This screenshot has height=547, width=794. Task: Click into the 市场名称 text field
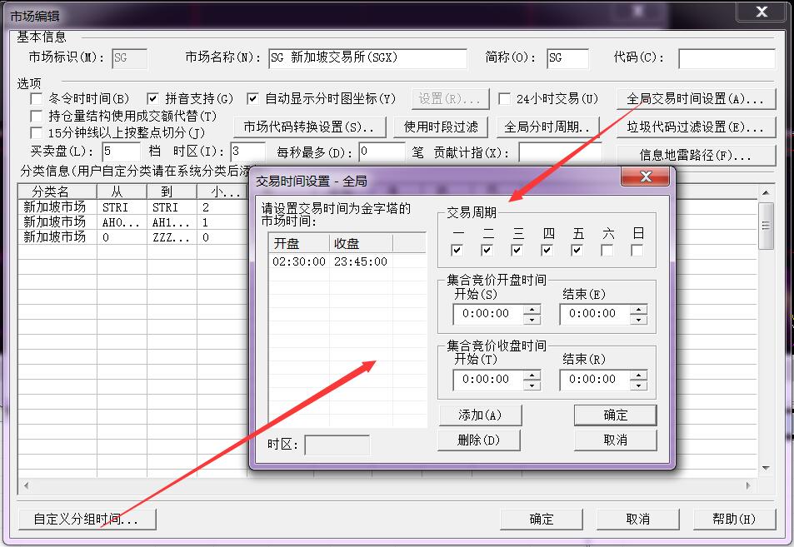pos(367,57)
